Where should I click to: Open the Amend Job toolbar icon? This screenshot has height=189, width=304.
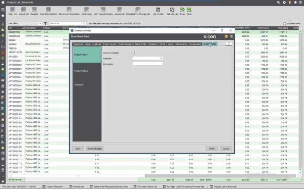[24, 11]
